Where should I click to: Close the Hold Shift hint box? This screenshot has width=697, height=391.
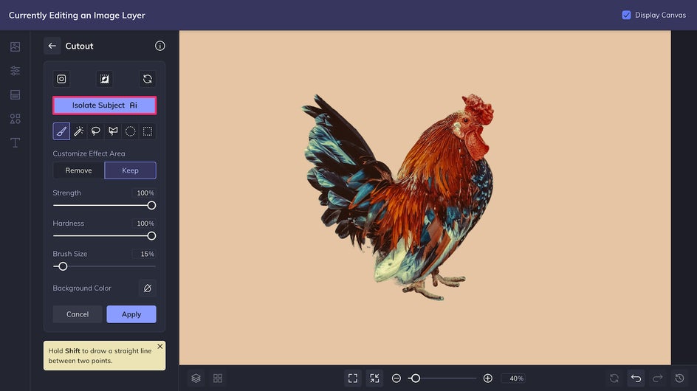click(x=160, y=346)
